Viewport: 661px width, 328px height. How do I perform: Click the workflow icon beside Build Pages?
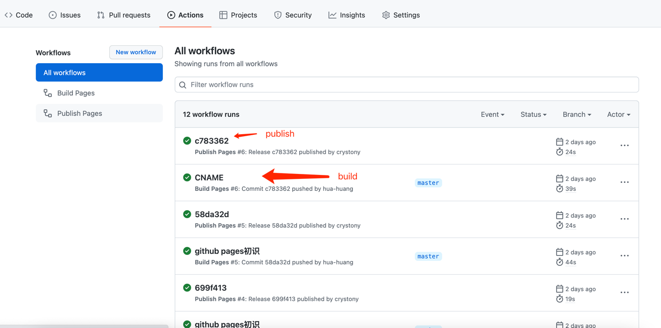coord(48,93)
